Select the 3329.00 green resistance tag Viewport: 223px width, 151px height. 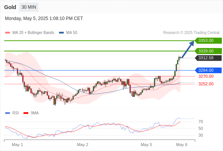point(208,51)
